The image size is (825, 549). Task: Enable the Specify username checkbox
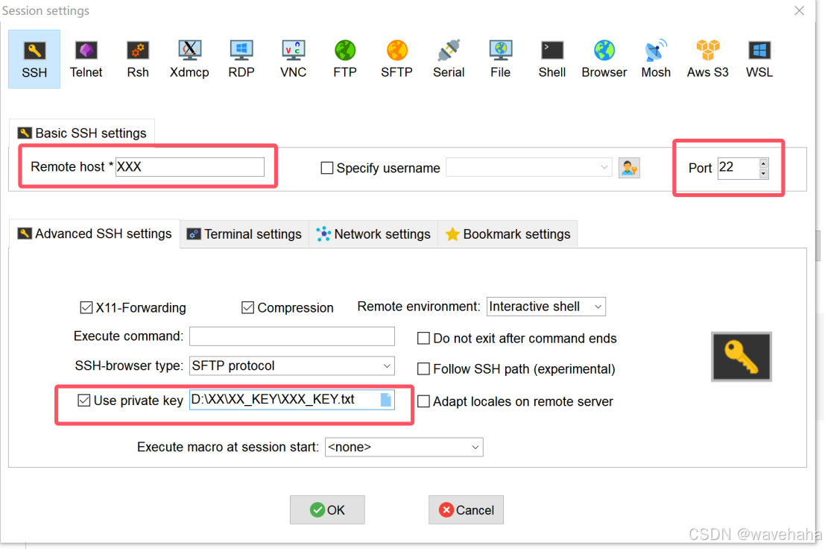point(326,168)
